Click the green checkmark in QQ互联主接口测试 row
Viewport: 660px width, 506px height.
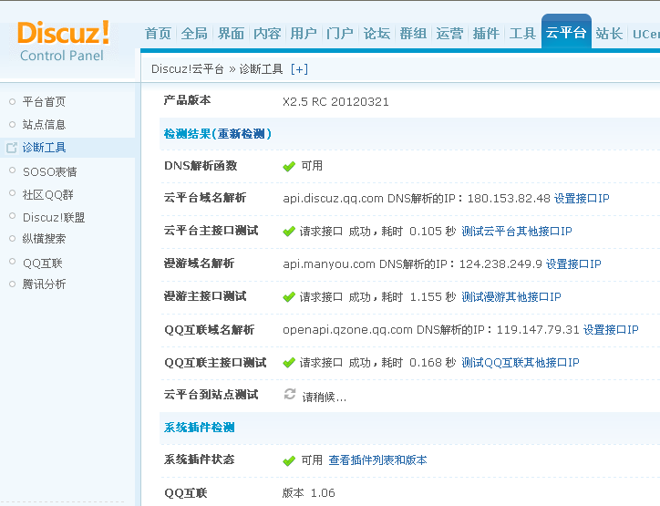pos(289,363)
